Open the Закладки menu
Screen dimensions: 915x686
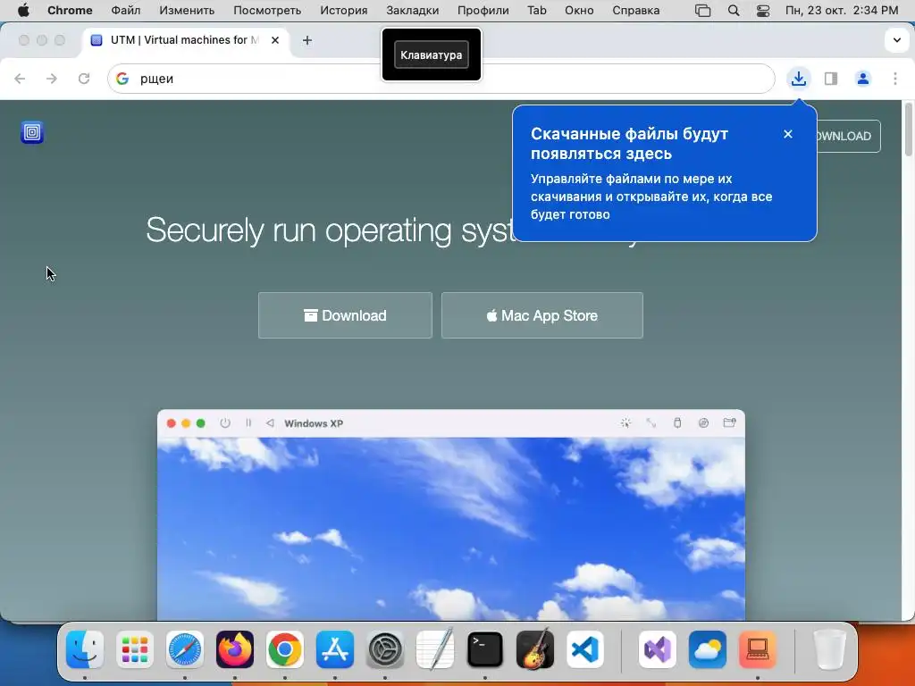(413, 11)
